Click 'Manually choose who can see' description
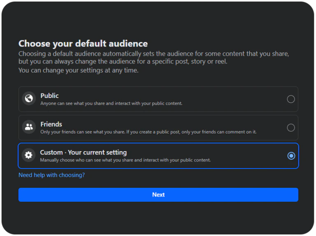The image size is (316, 236). point(125,160)
